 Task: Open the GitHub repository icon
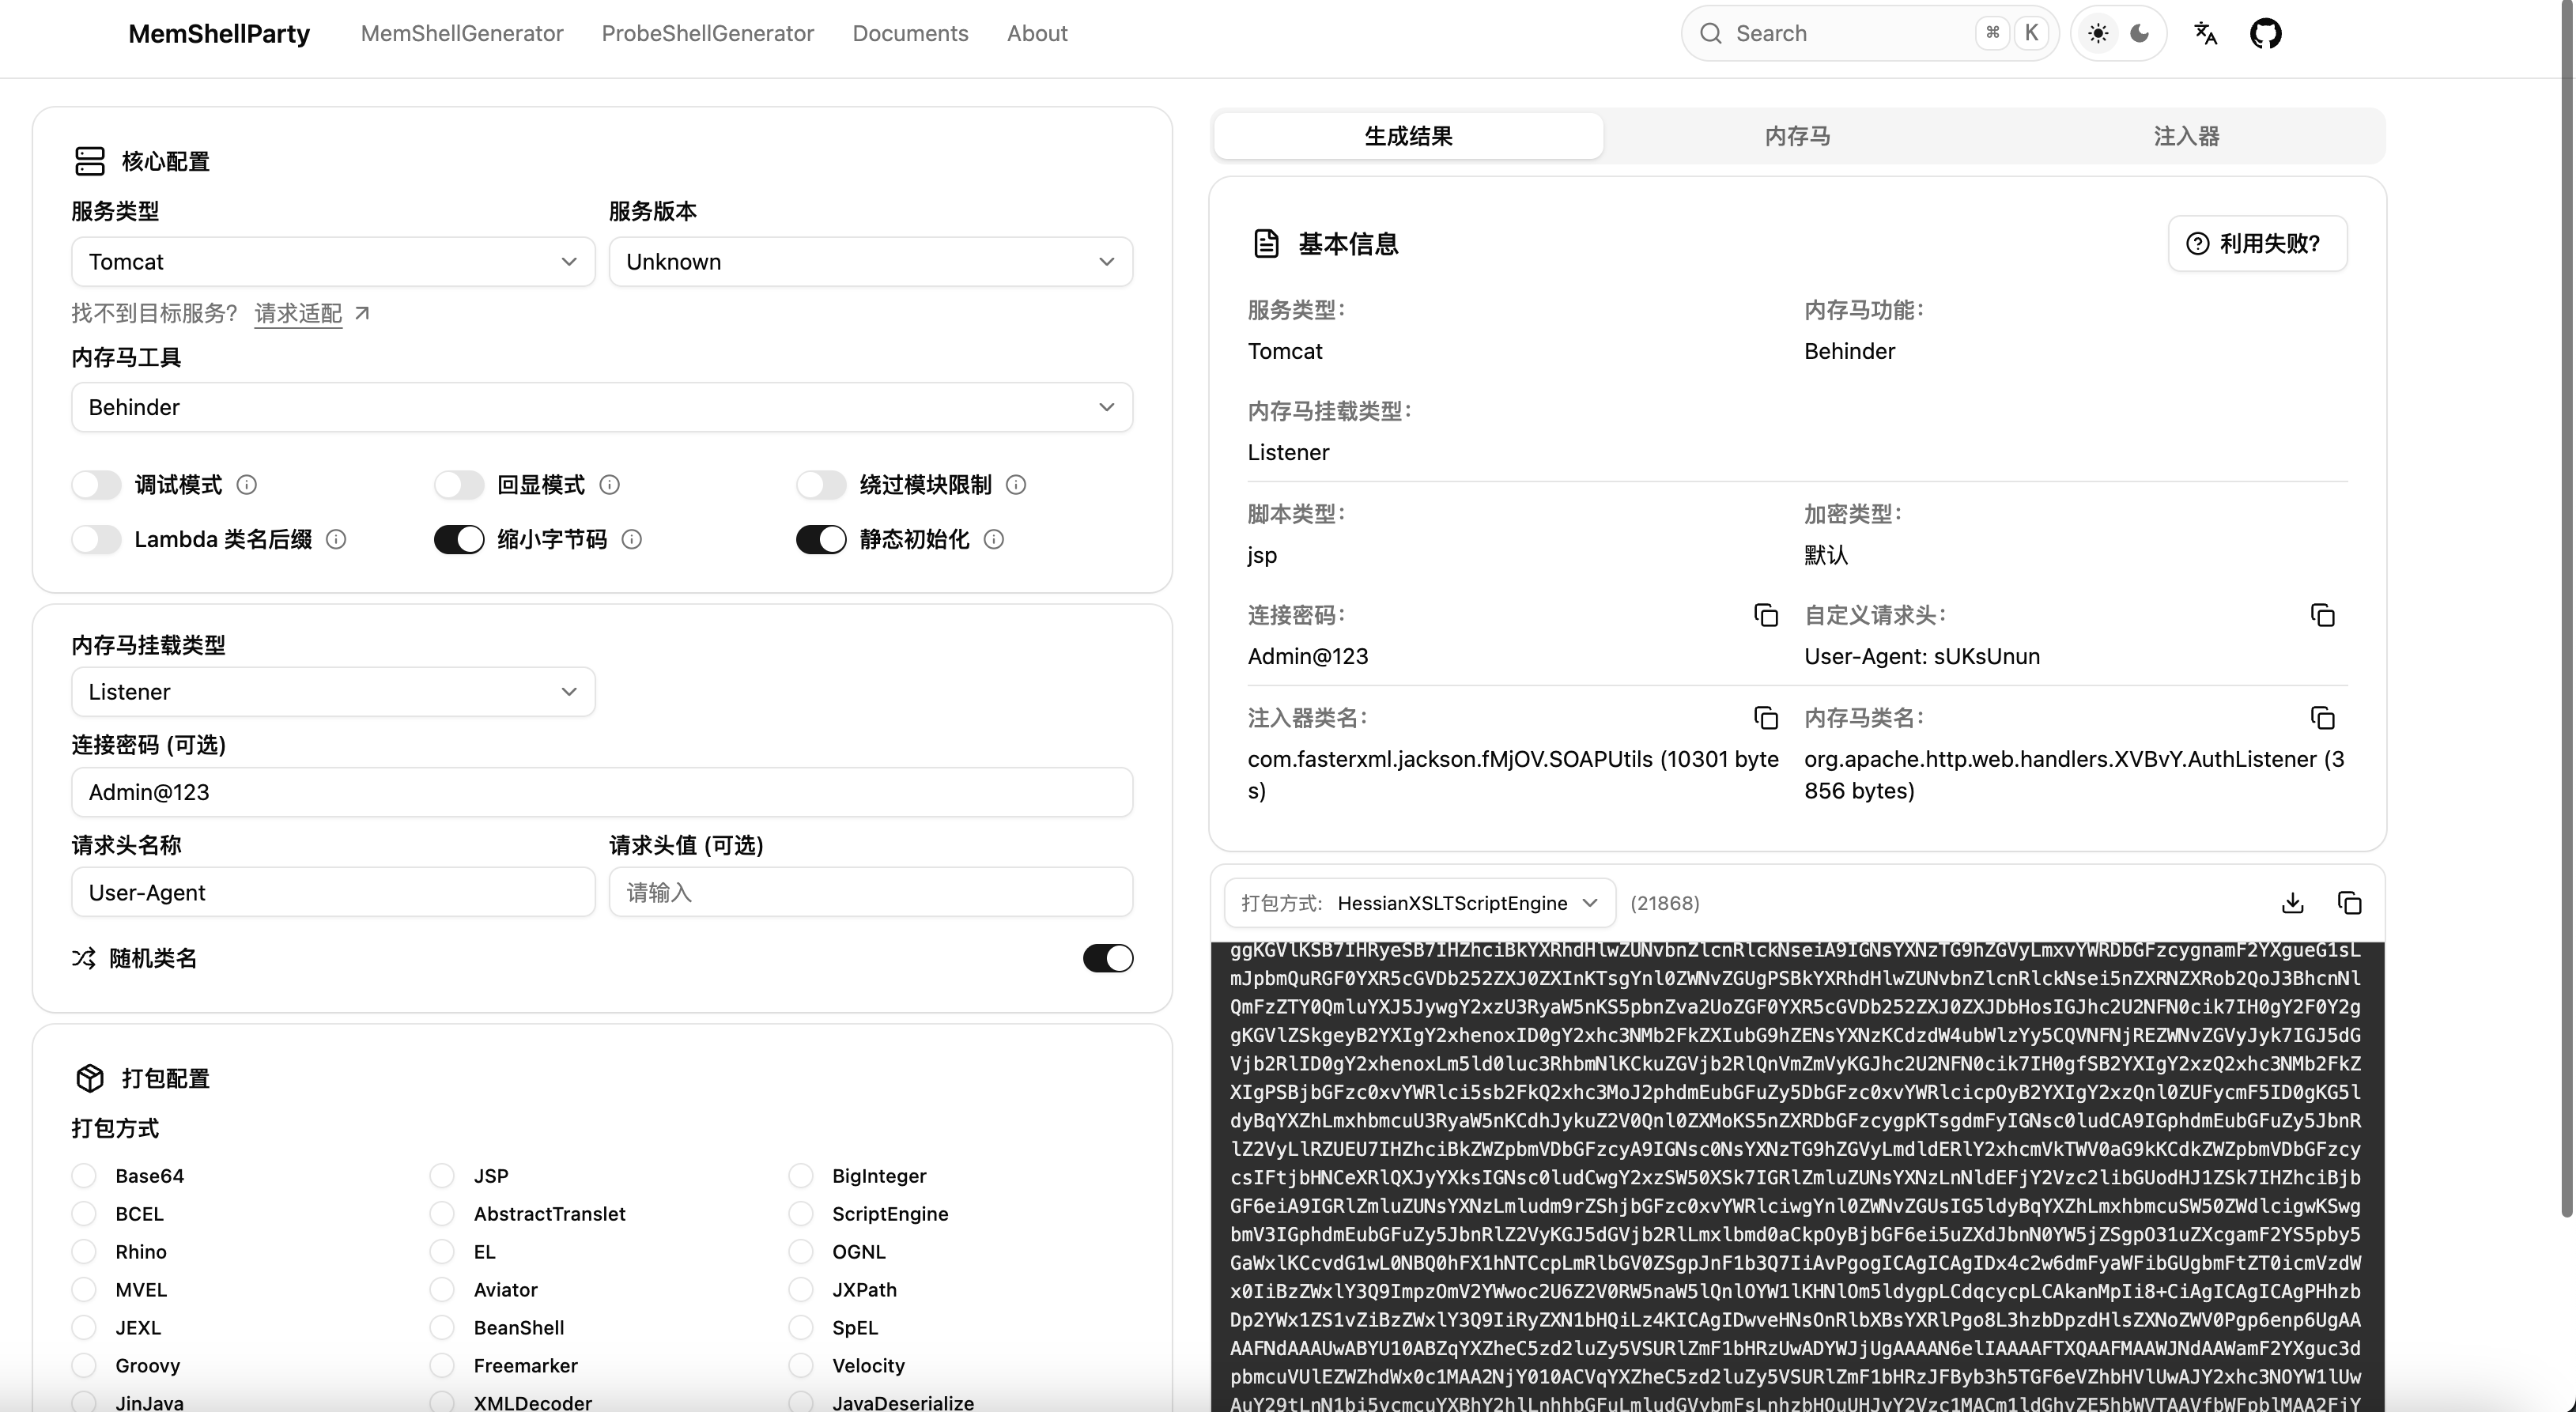[x=2265, y=33]
